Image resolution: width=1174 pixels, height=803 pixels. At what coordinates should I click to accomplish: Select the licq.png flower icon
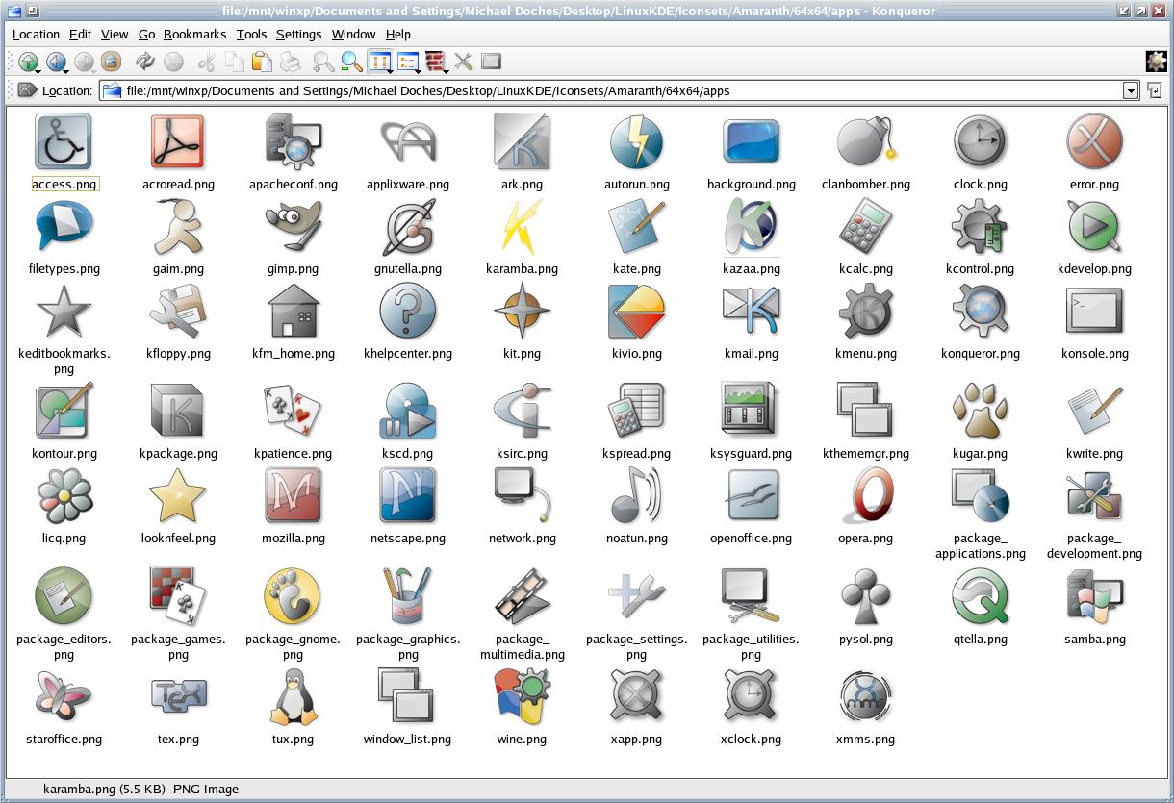click(64, 496)
